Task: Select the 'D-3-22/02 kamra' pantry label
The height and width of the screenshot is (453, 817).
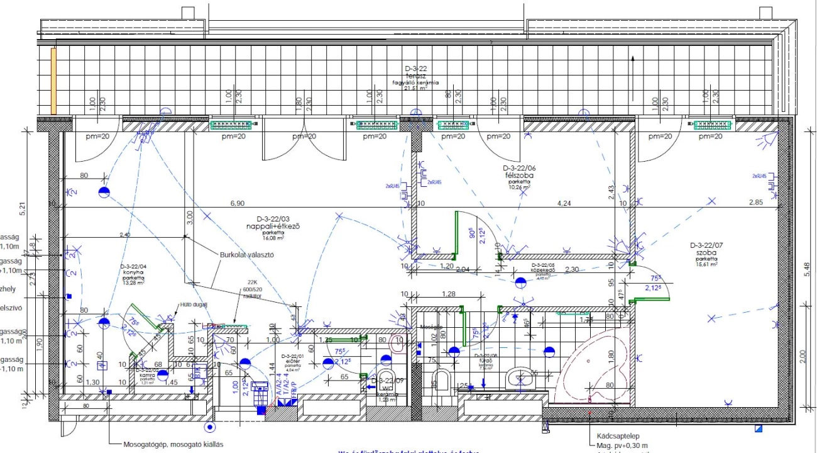Action: [x=148, y=372]
